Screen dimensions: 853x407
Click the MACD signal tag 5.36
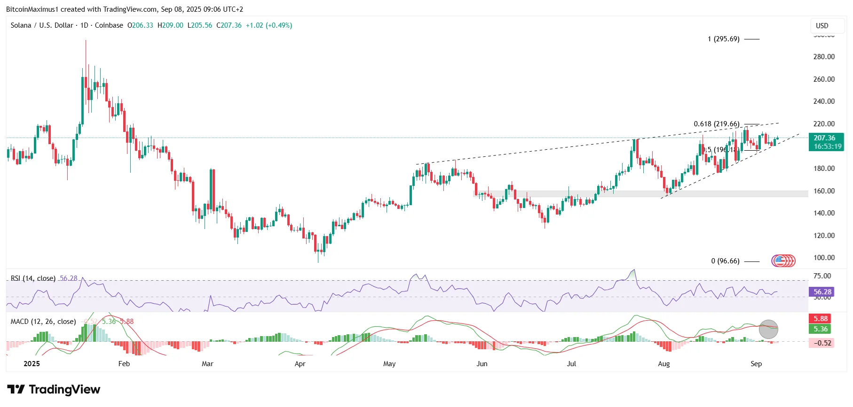pos(821,329)
